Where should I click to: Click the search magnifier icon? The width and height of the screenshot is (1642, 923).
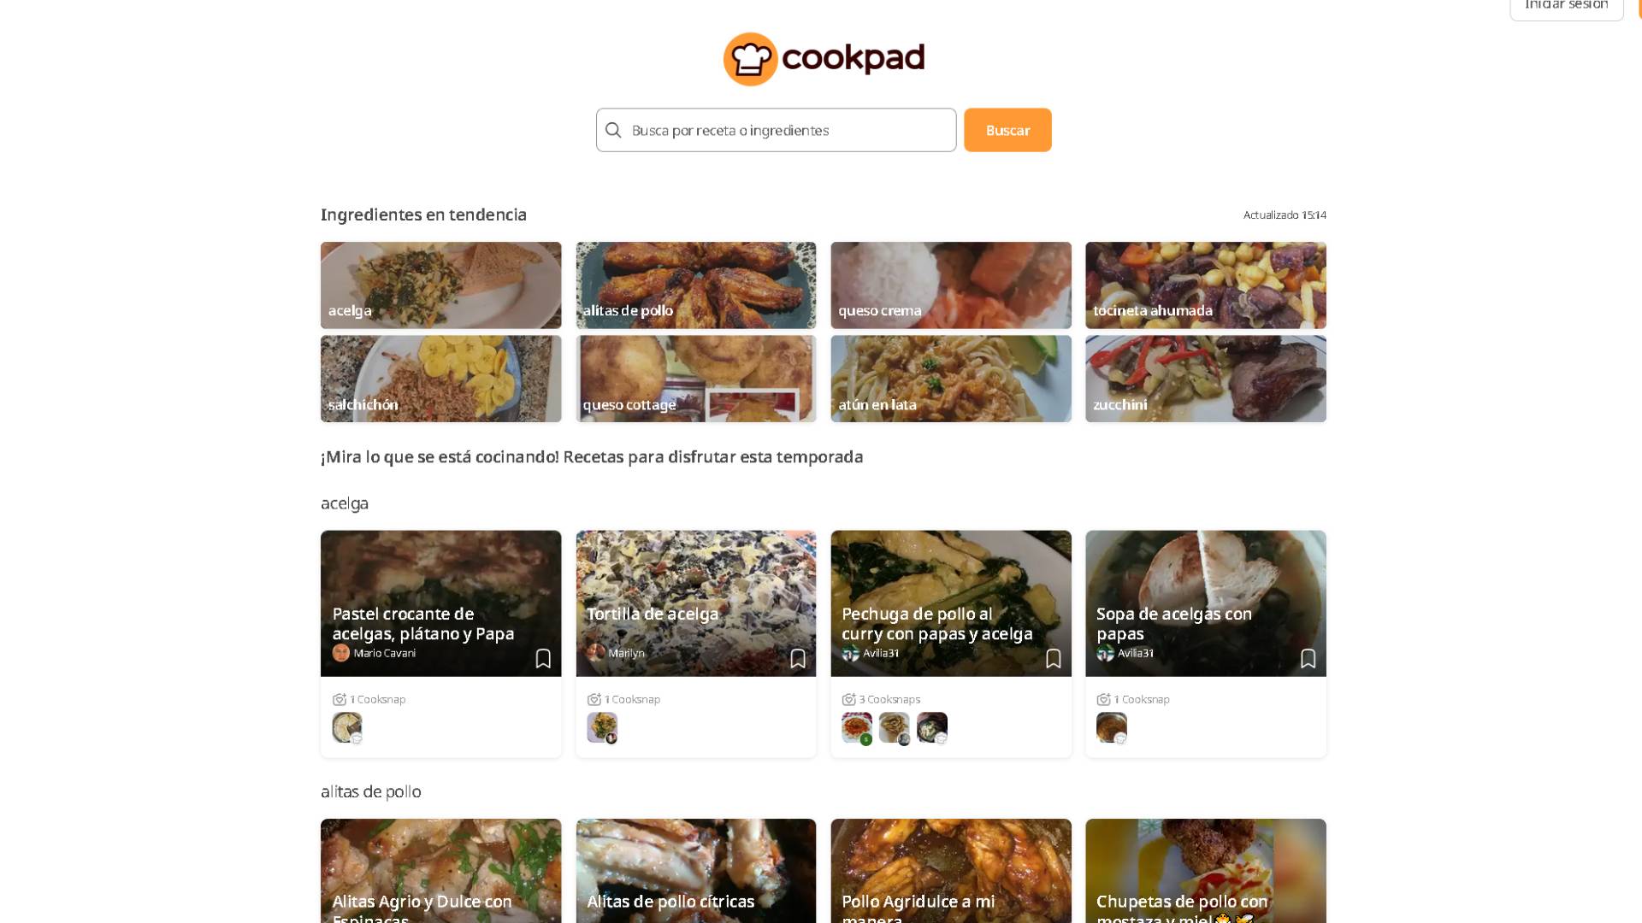[x=613, y=130]
